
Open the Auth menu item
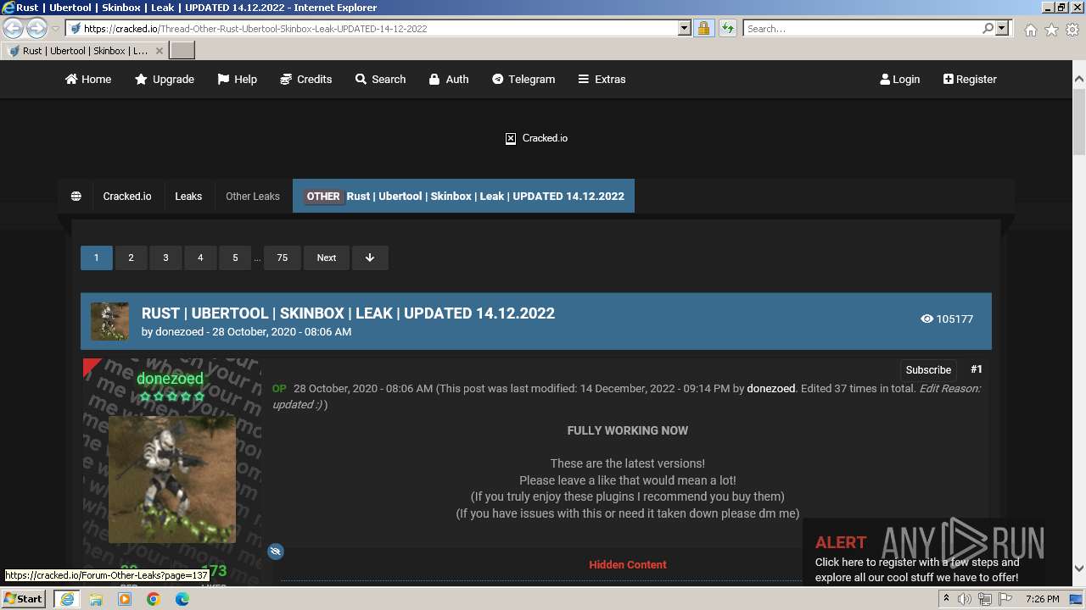[x=448, y=79]
